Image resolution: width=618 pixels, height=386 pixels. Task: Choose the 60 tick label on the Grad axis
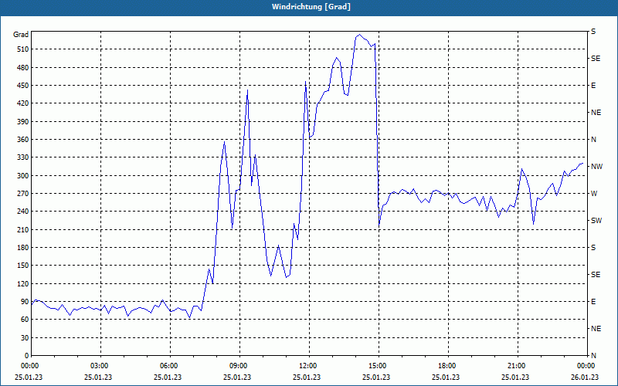[24, 320]
